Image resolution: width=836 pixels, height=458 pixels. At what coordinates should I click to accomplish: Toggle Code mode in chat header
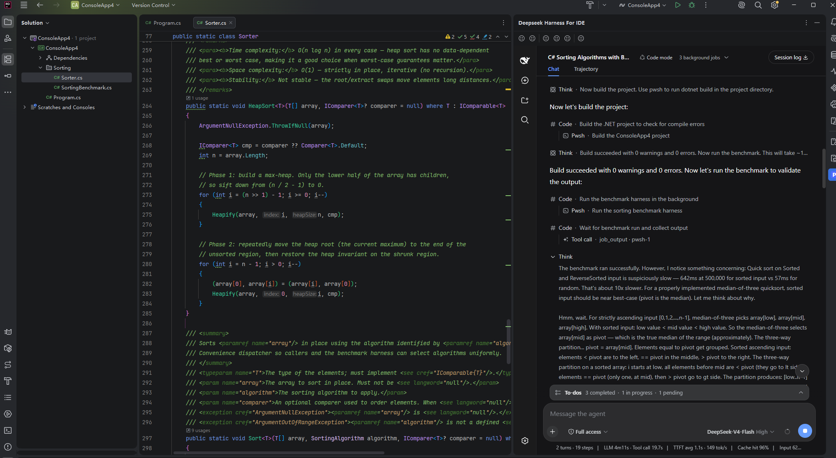tap(656, 58)
